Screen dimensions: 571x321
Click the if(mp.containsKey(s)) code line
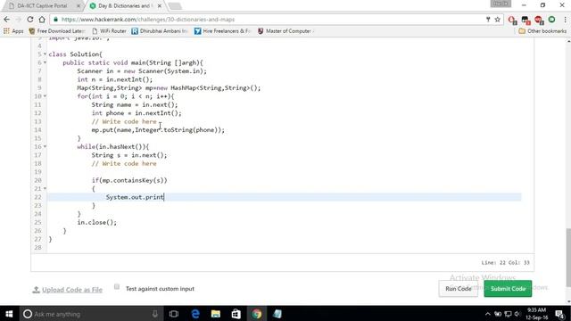[x=129, y=180]
